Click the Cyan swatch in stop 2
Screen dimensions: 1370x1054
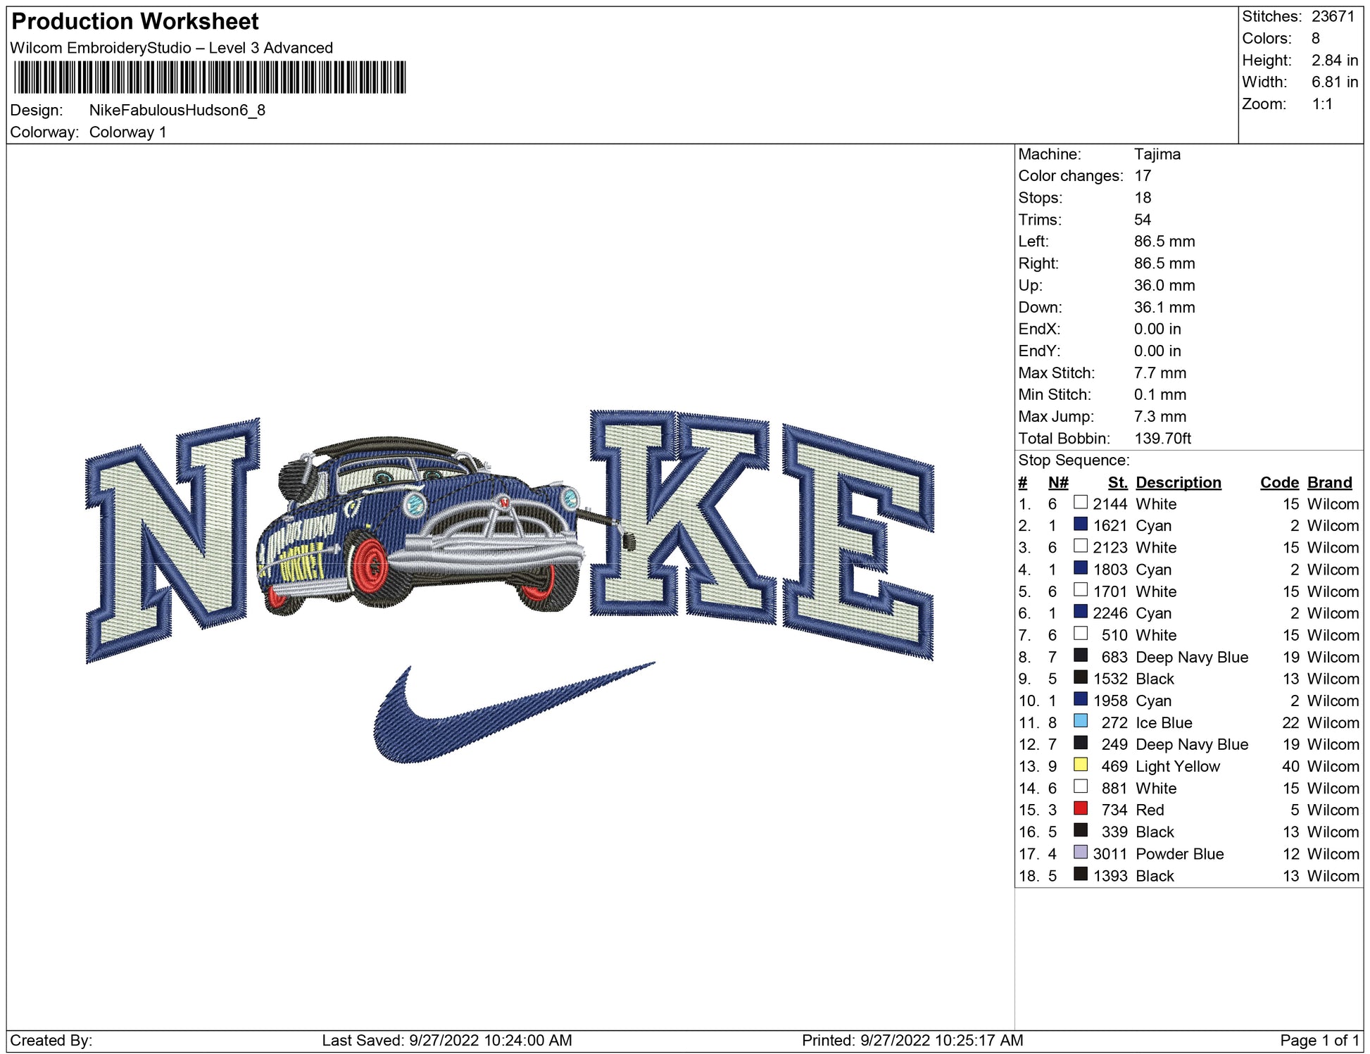[1080, 525]
